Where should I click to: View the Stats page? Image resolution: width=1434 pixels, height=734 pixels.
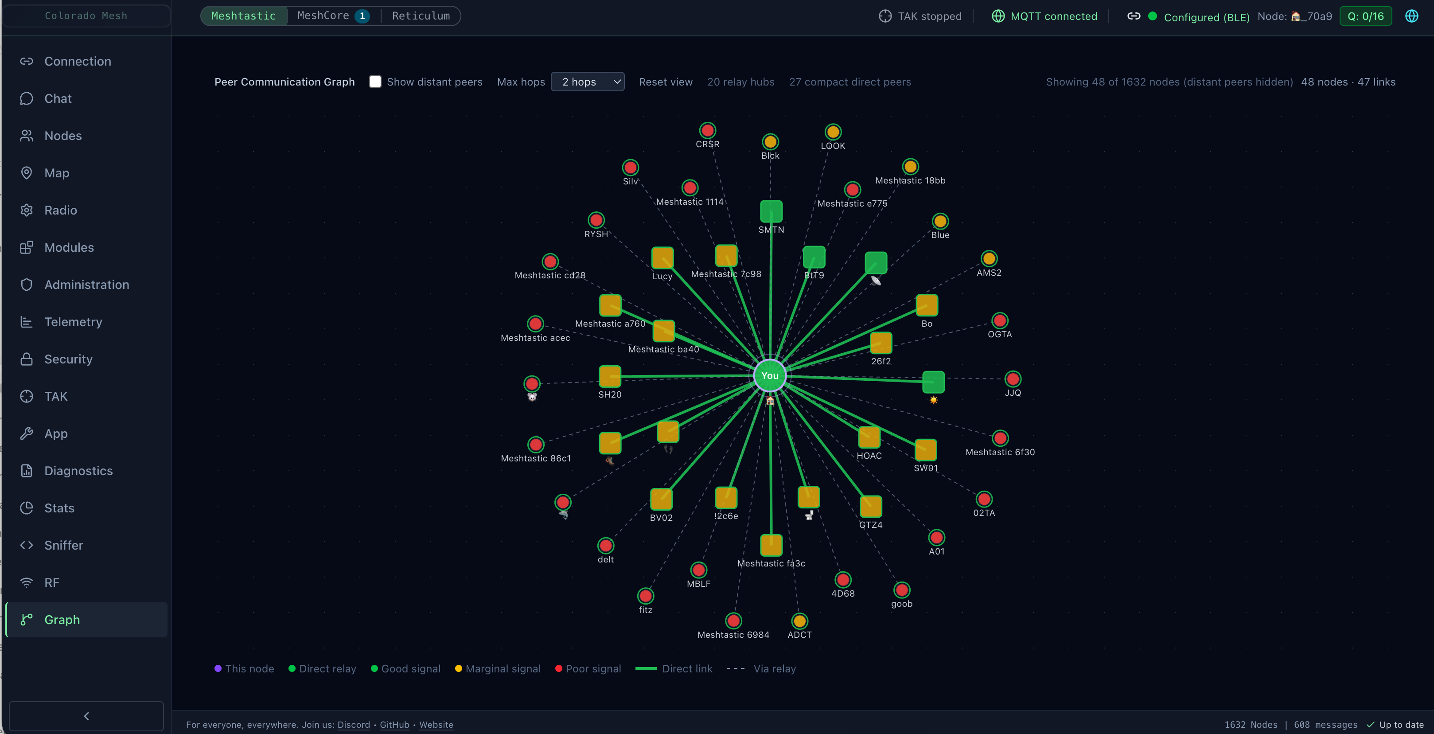pyautogui.click(x=86, y=508)
